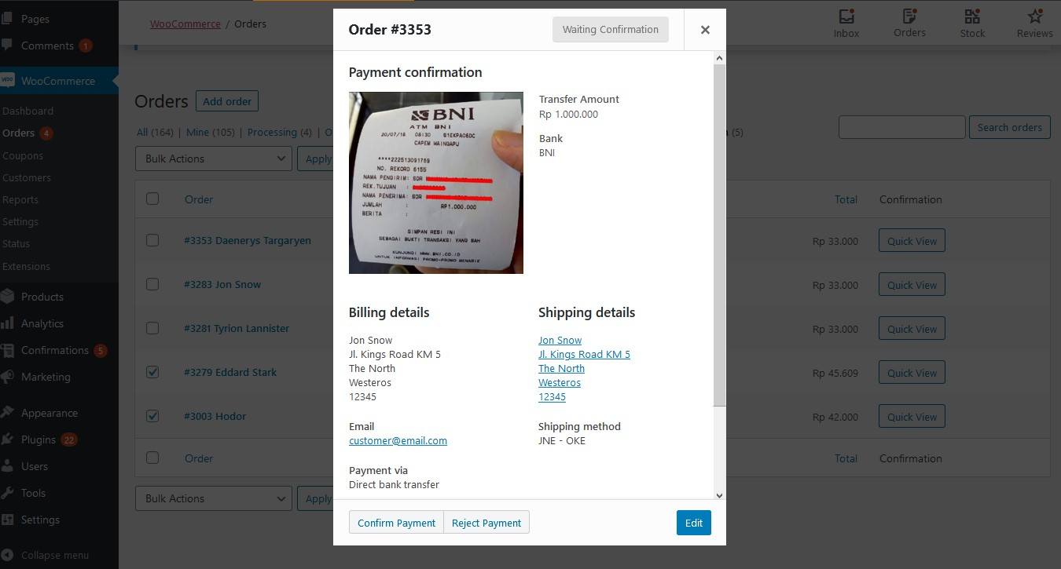The image size is (1061, 569).
Task: Click the Collapse menu arrow icon
Action: (x=7, y=555)
